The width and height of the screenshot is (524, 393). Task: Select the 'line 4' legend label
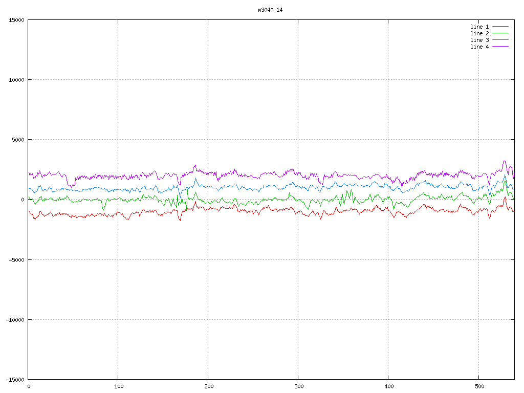[x=479, y=47]
